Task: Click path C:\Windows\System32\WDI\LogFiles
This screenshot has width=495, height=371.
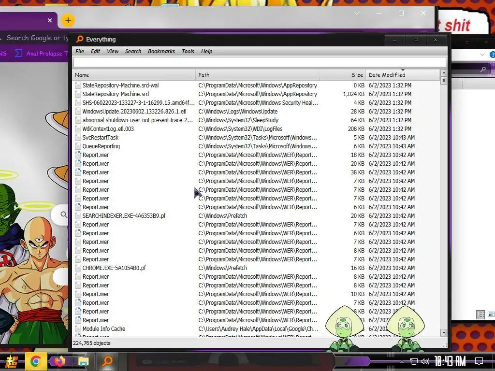Action: coord(241,128)
